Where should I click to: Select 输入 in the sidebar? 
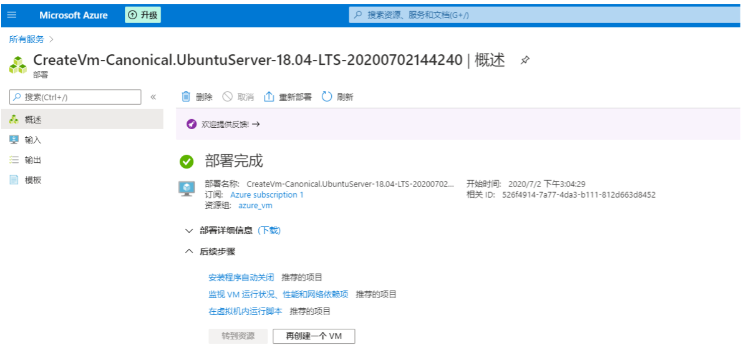[x=82, y=140]
